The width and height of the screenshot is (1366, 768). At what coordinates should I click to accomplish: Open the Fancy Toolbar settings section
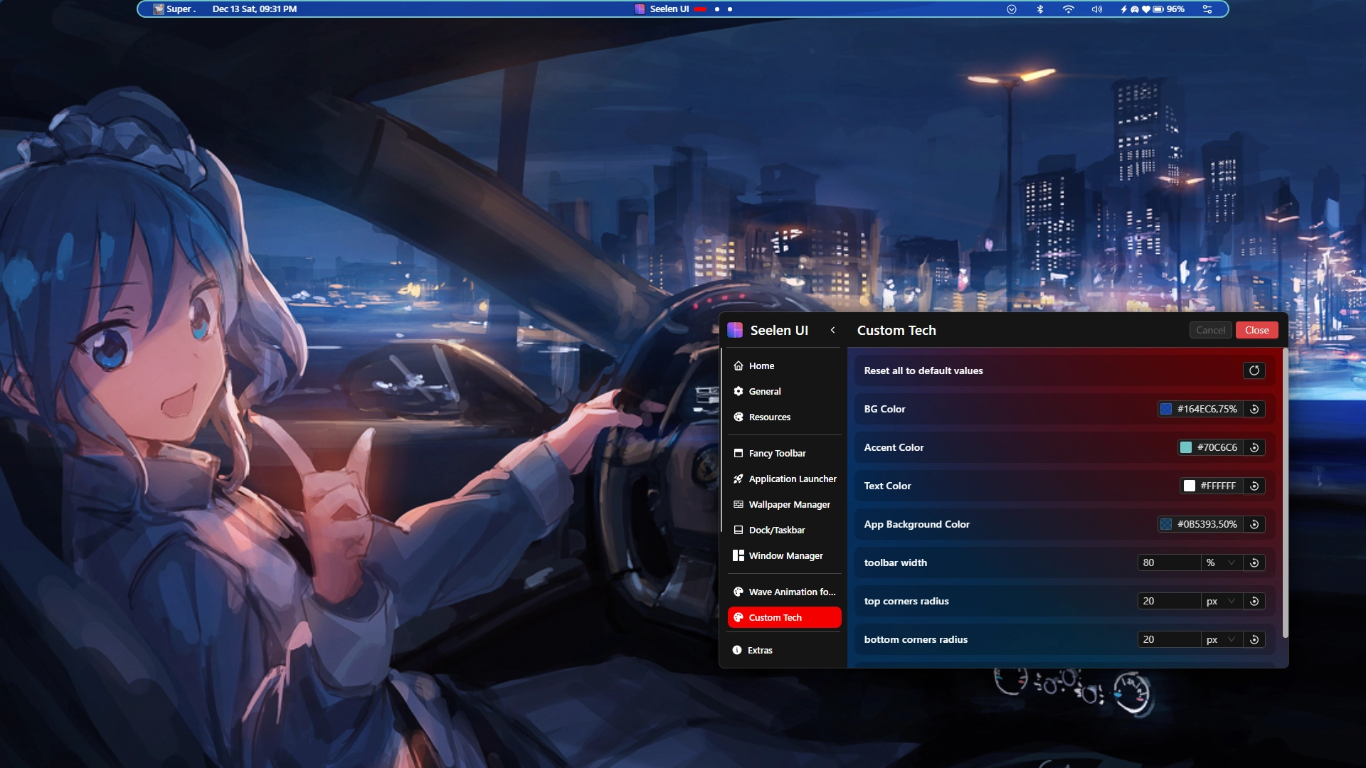(x=777, y=453)
